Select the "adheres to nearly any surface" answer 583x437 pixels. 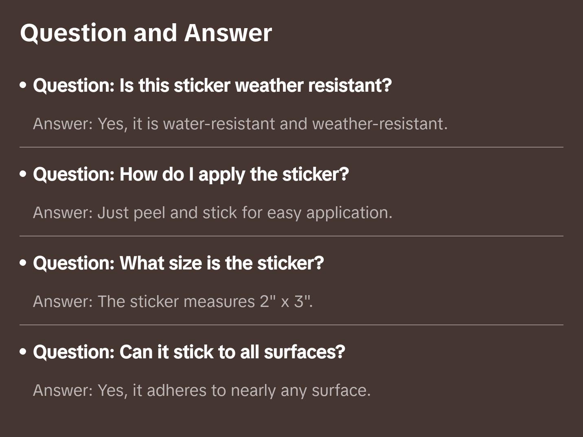[x=202, y=391]
